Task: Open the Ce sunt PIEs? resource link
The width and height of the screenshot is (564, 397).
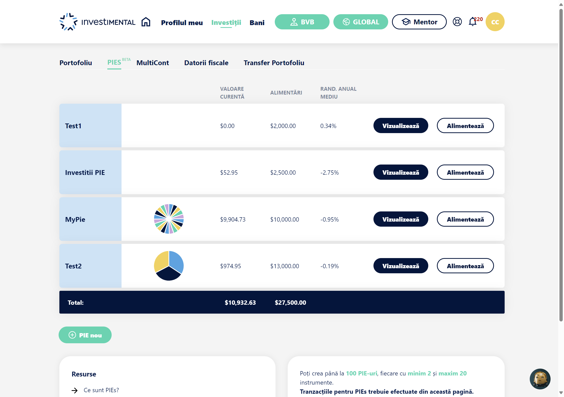Action: point(101,390)
